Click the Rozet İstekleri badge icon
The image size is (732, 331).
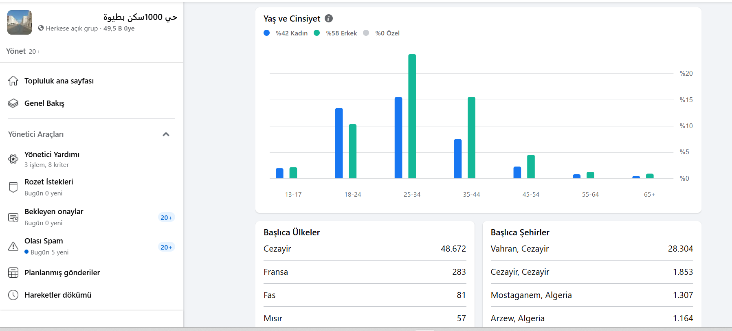point(13,187)
